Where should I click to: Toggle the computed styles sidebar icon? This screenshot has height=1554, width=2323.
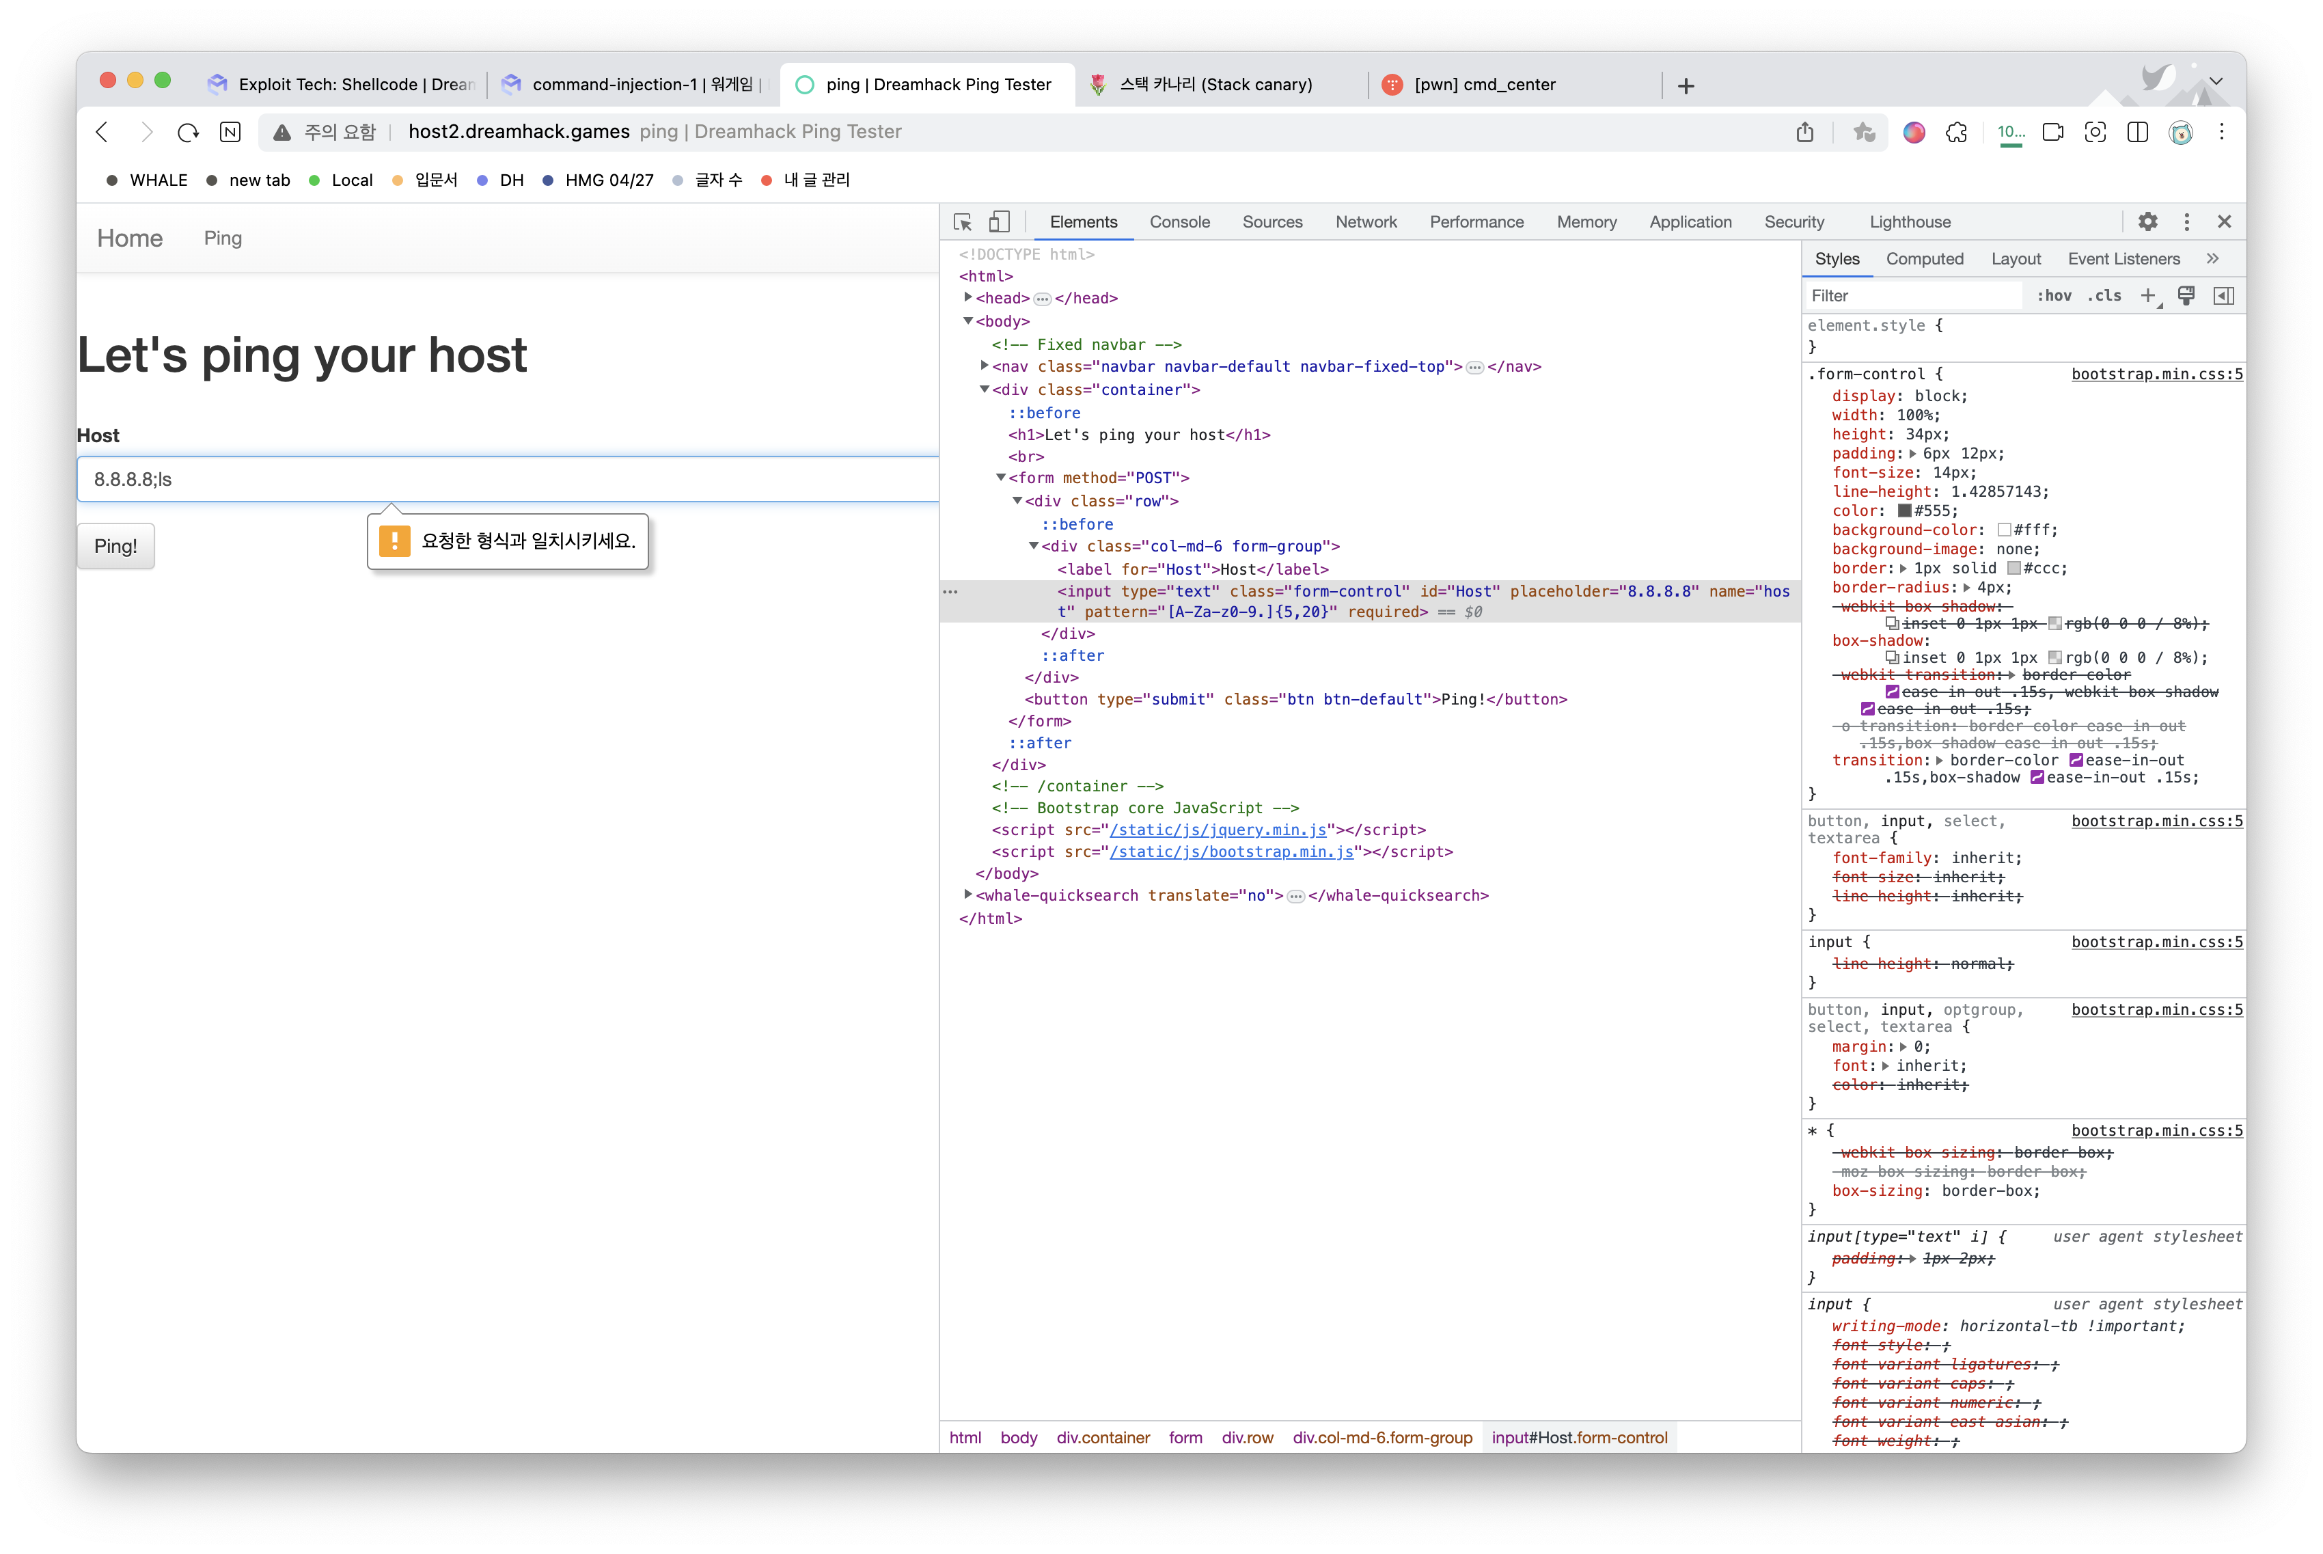2224,295
